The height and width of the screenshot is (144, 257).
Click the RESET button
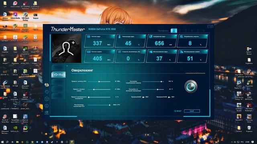click(178, 111)
